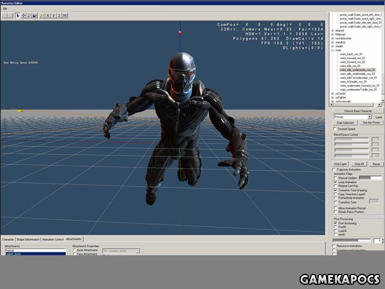The height and width of the screenshot is (289, 385).
Task: Enable Trajectory Extraction checkbox
Action: click(334, 170)
